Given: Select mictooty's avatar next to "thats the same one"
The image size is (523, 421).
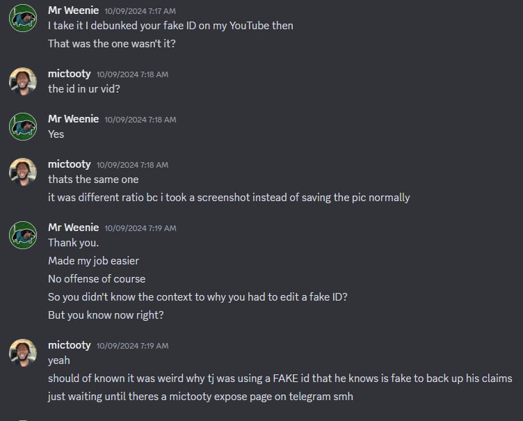Looking at the screenshot, I should click(22, 172).
